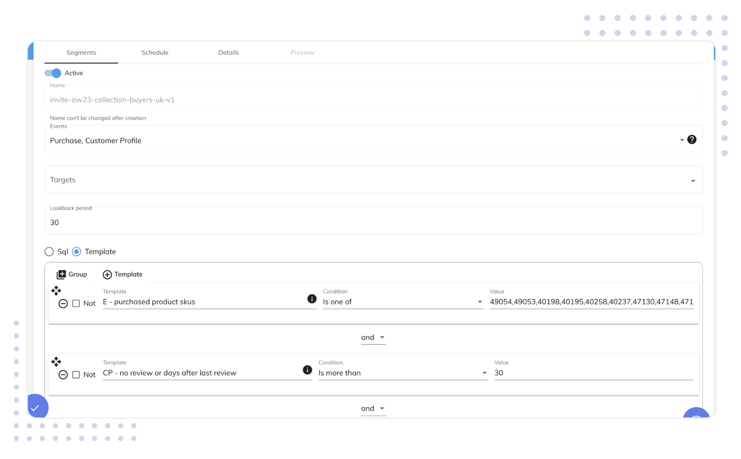Change the 'and' operator between conditions

pos(373,337)
